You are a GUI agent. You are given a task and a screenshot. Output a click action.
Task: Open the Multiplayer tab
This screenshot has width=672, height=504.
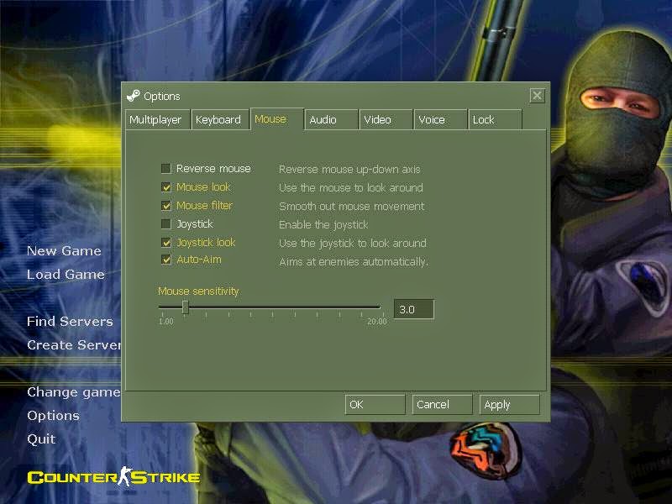click(x=156, y=119)
